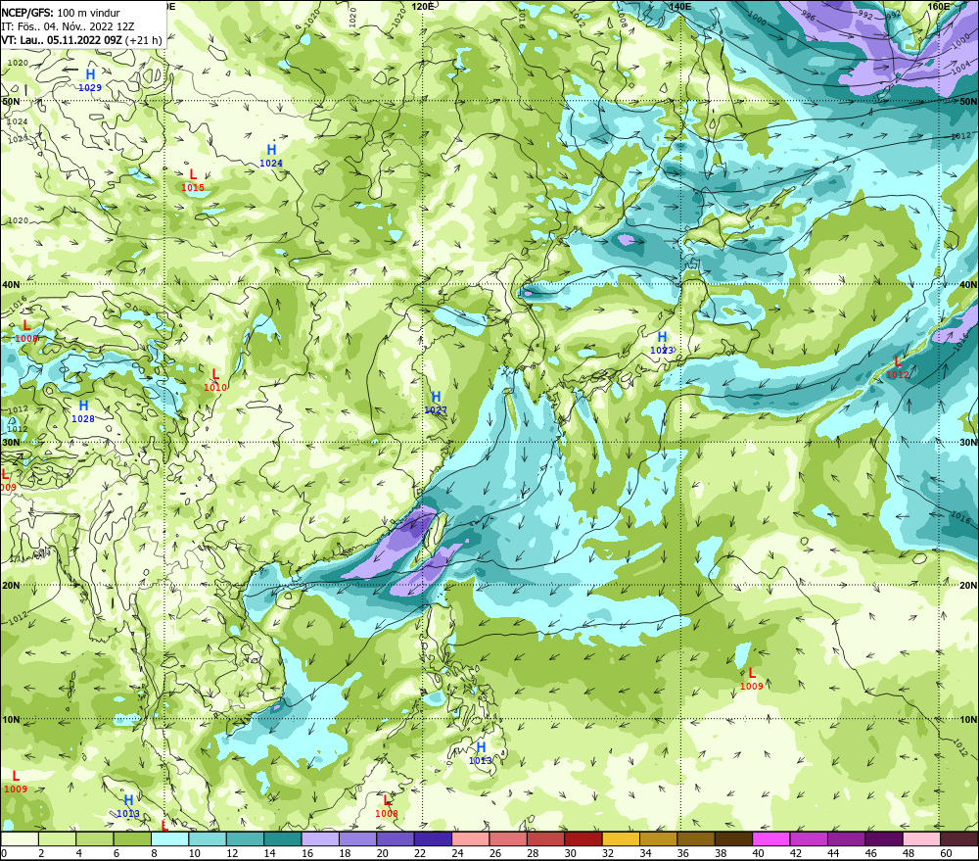Click the H 1023 high pressure marker
979x861 pixels.
662,343
